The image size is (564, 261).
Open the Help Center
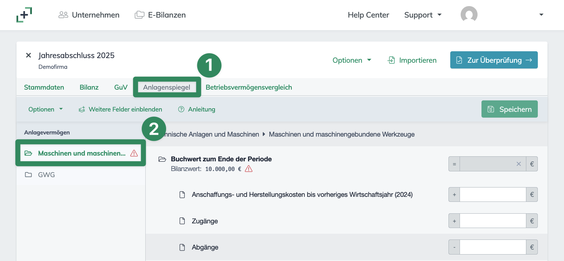(368, 15)
